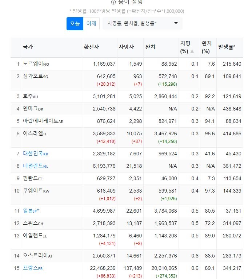Screen dimensions: 252x279
Task: Click the 완치 column header
Action: click(x=150, y=47)
